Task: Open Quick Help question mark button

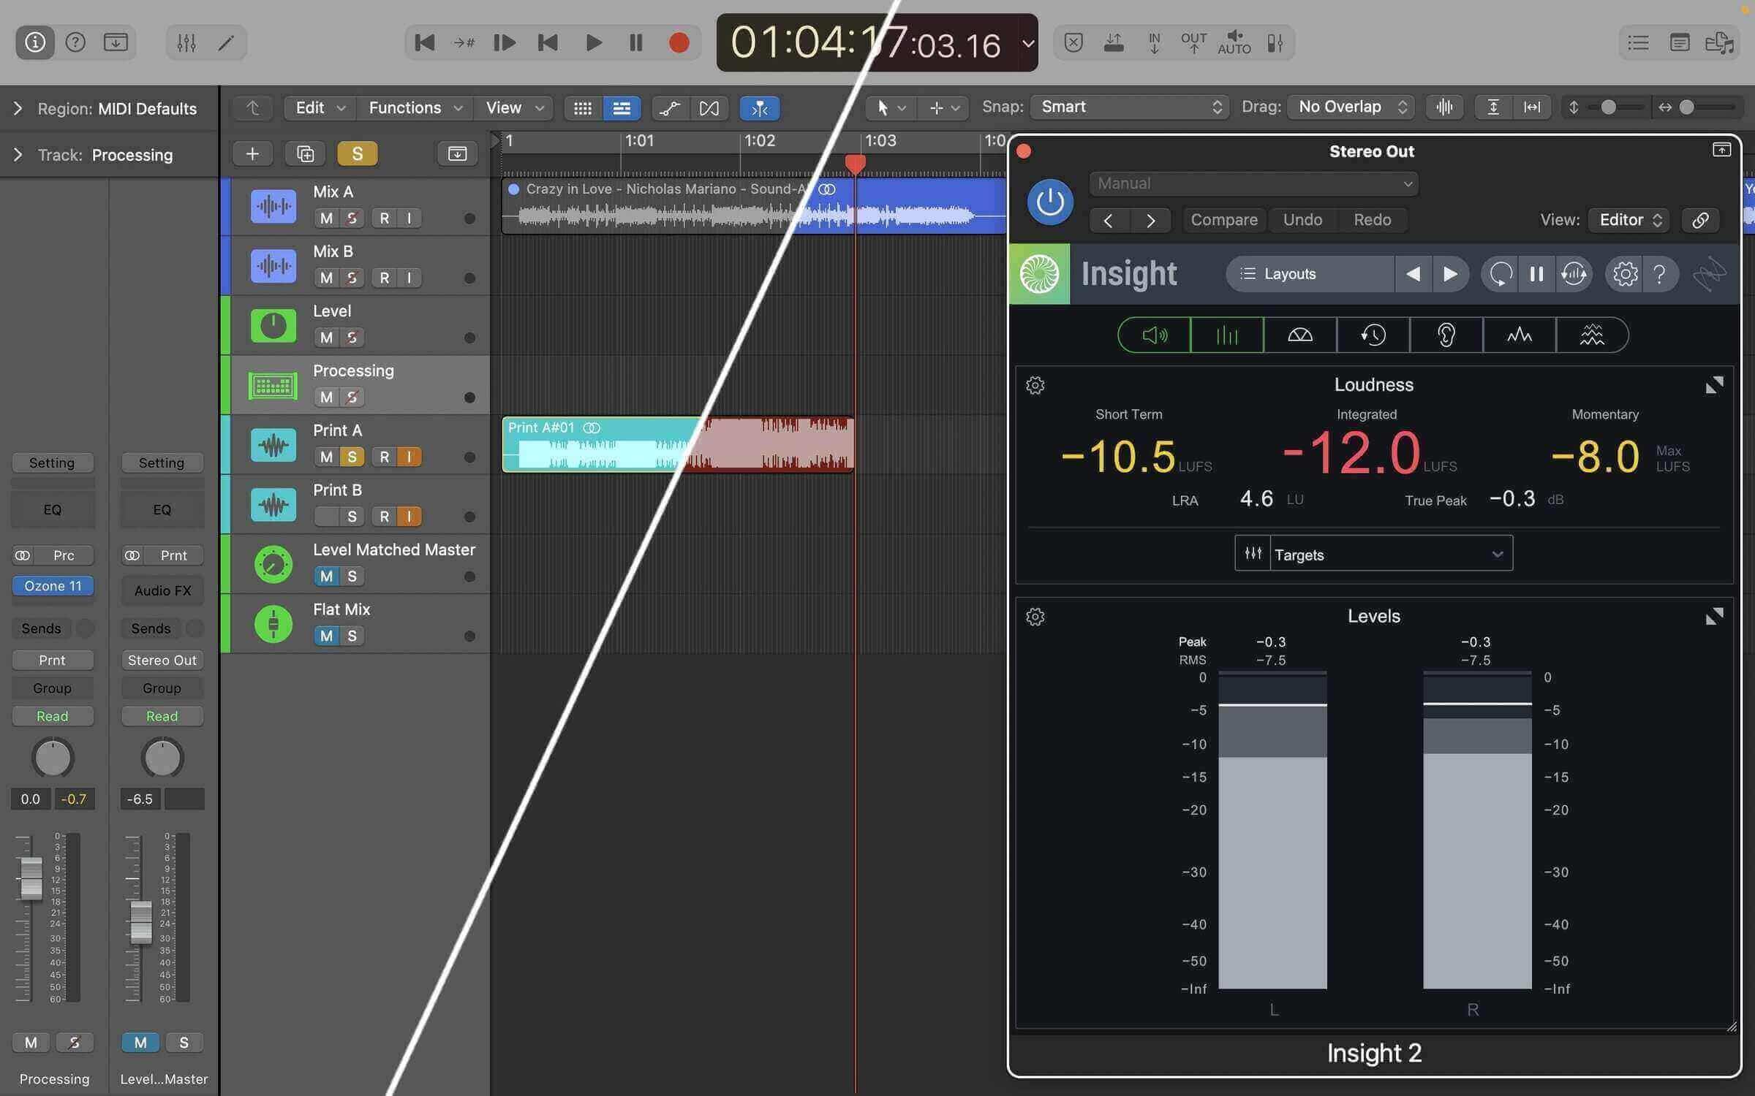Action: coord(75,42)
